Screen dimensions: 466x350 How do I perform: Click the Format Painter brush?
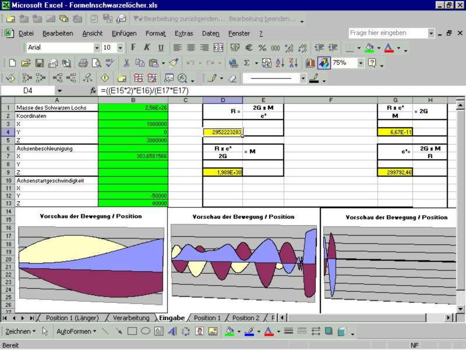174,63
